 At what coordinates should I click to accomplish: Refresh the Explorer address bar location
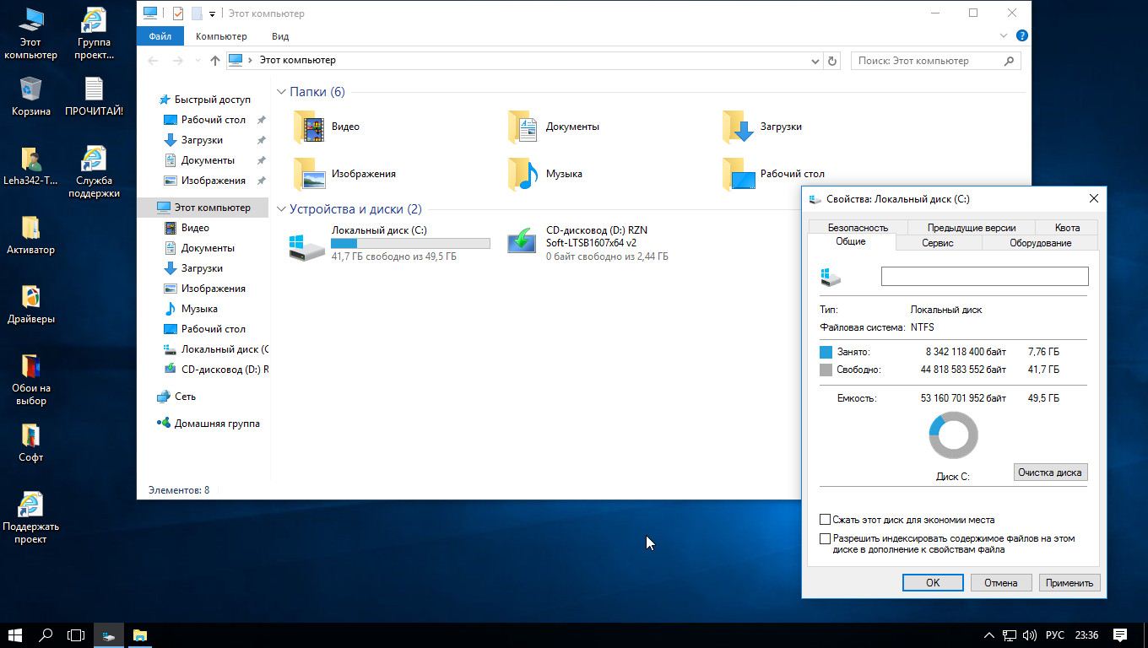[x=832, y=61]
